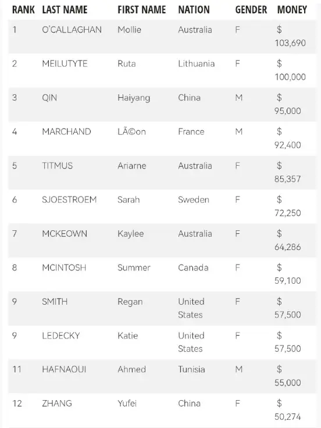Click the MEILUTYTE last name cell
321x428 pixels.
tap(65, 63)
